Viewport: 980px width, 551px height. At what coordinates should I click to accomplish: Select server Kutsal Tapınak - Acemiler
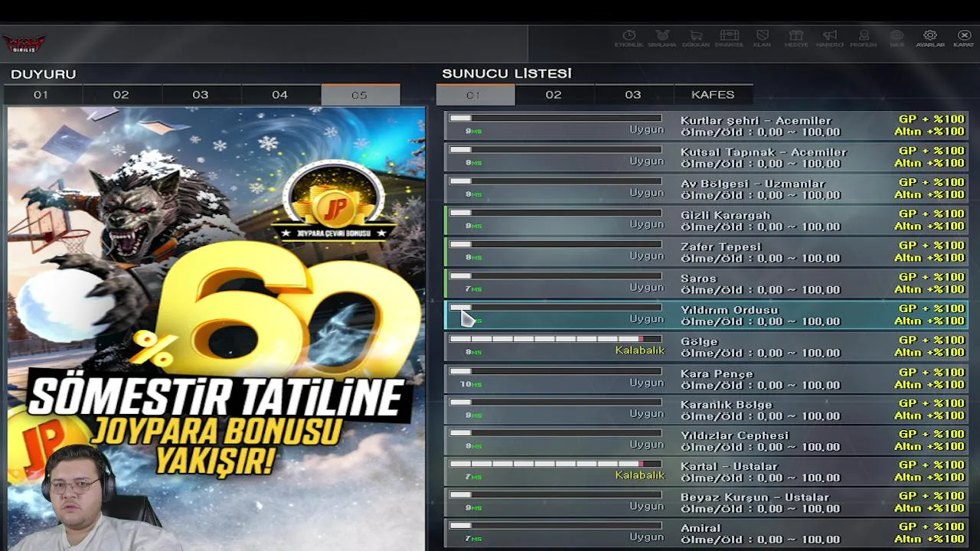coord(706,158)
